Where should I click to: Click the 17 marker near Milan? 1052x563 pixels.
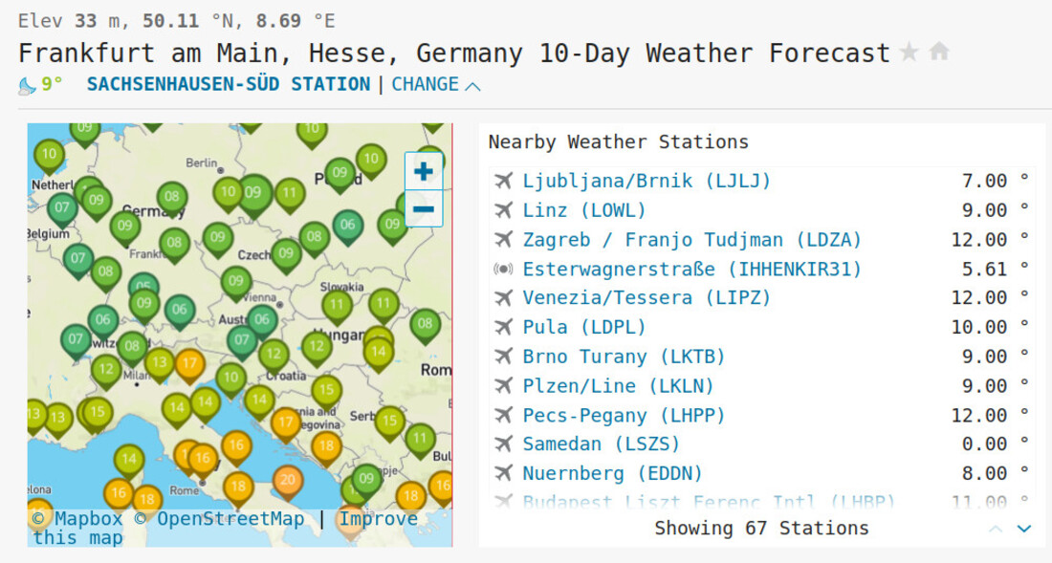[190, 366]
